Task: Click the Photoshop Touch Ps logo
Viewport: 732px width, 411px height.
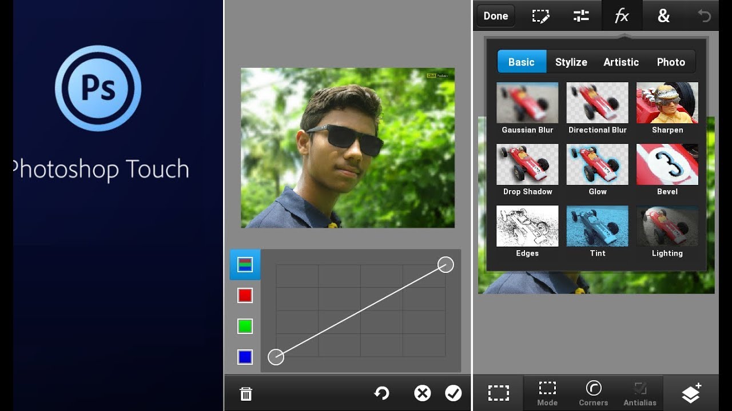Action: coord(98,88)
